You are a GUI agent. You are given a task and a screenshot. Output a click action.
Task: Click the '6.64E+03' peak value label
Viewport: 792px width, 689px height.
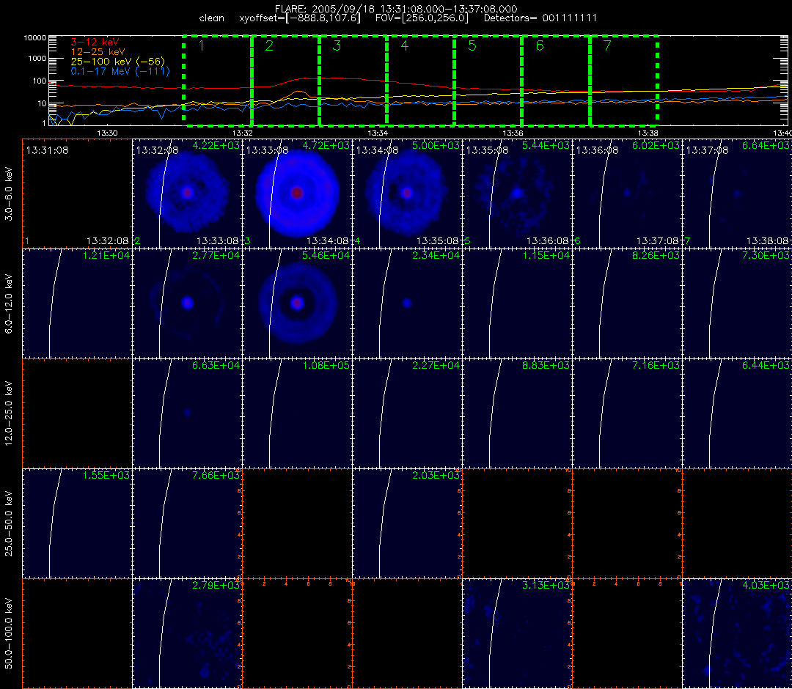click(x=765, y=145)
